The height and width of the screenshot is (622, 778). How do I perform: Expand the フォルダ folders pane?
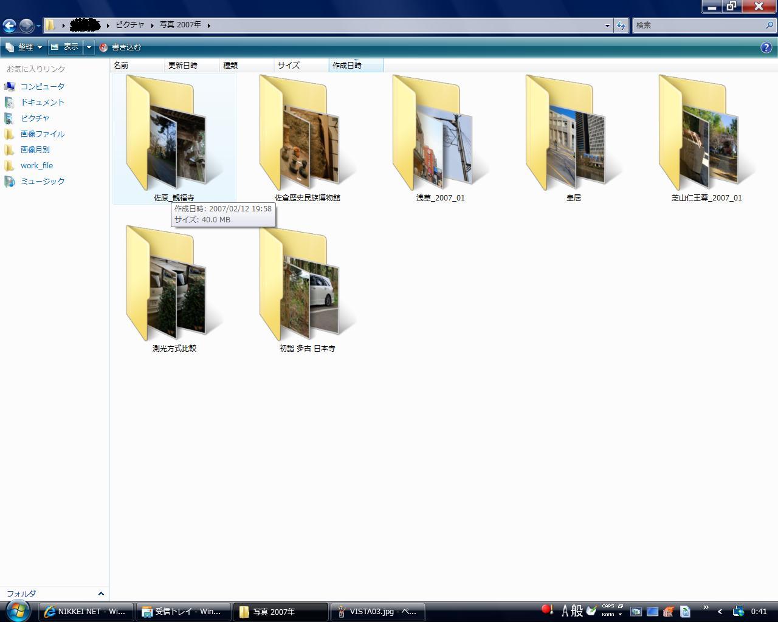[x=101, y=593]
